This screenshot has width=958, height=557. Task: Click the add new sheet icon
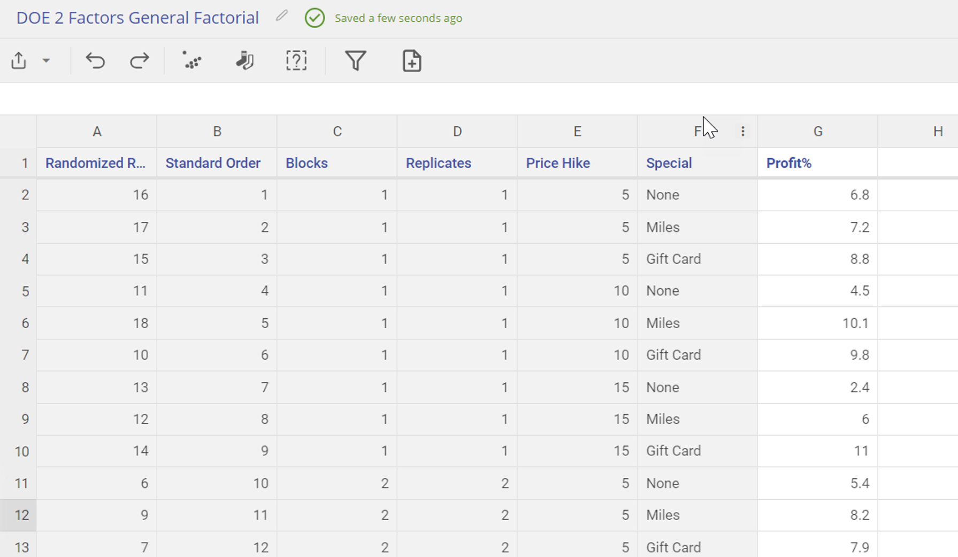[411, 60]
